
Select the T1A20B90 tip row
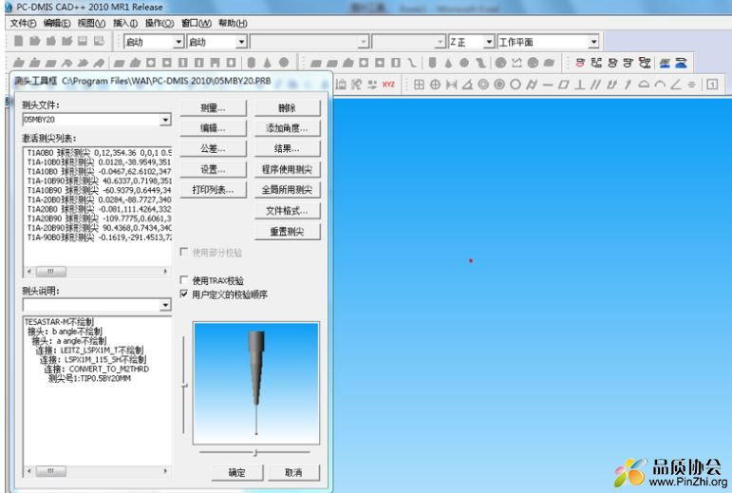[98, 218]
